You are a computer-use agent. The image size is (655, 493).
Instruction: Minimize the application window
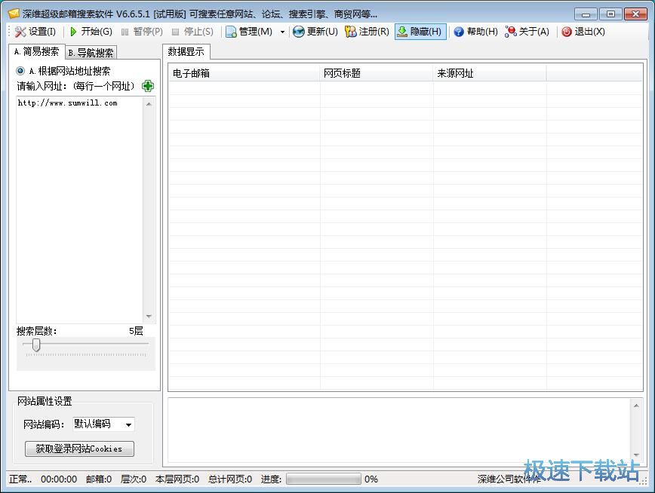click(586, 14)
